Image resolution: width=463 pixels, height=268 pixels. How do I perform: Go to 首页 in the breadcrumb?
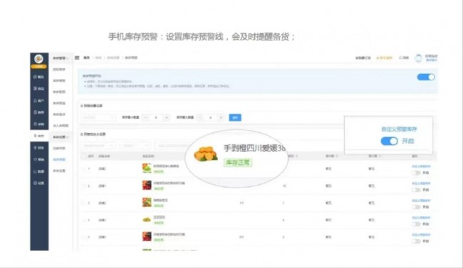pyautogui.click(x=86, y=58)
